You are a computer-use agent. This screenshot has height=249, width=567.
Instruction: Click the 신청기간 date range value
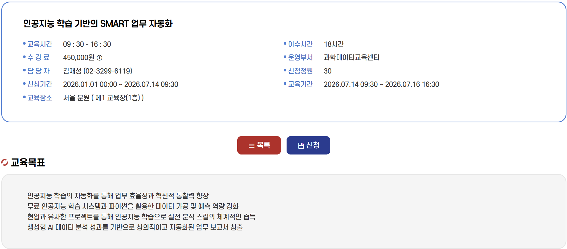pyautogui.click(x=120, y=84)
